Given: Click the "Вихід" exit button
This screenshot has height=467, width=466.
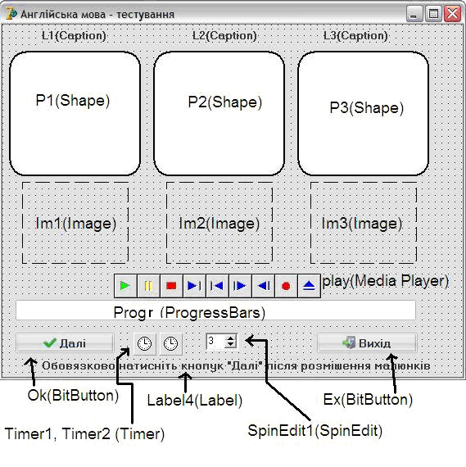Looking at the screenshot, I should click(367, 343).
